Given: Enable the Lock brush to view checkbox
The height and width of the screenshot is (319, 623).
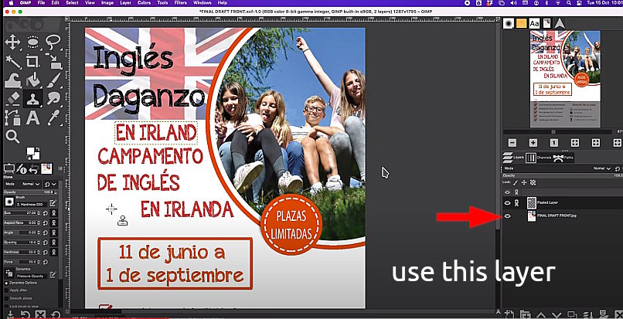Looking at the screenshot, I should point(6,307).
